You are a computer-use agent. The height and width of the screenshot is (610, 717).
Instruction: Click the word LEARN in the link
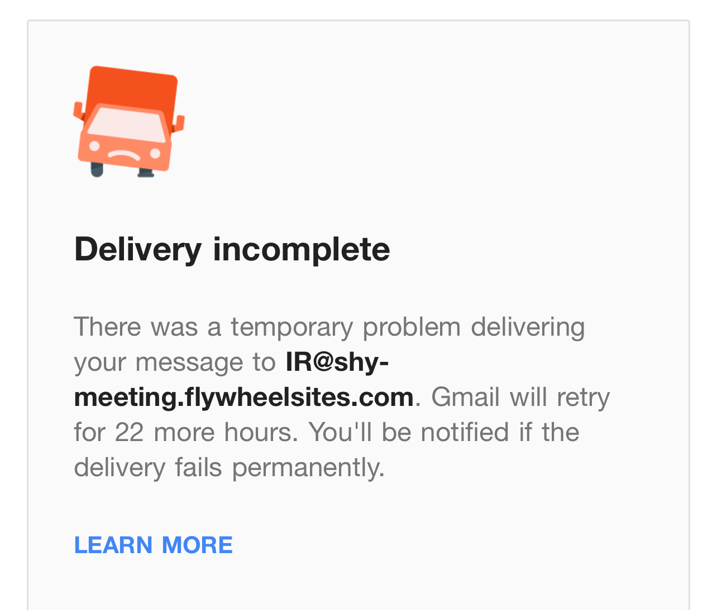[x=113, y=545]
